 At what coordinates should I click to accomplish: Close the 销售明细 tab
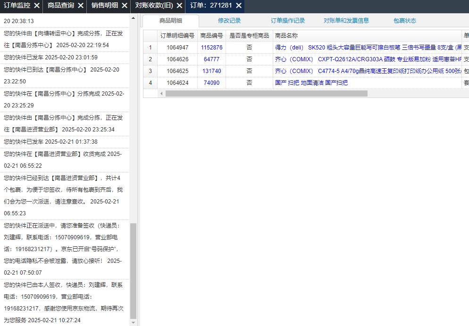125,6
